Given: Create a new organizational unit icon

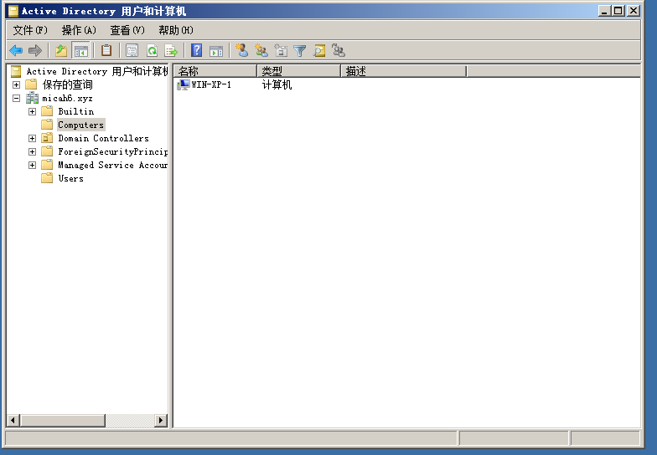Looking at the screenshot, I should click(281, 50).
